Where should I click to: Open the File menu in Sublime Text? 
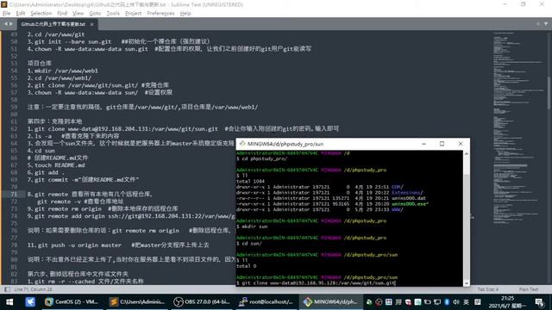point(6,14)
